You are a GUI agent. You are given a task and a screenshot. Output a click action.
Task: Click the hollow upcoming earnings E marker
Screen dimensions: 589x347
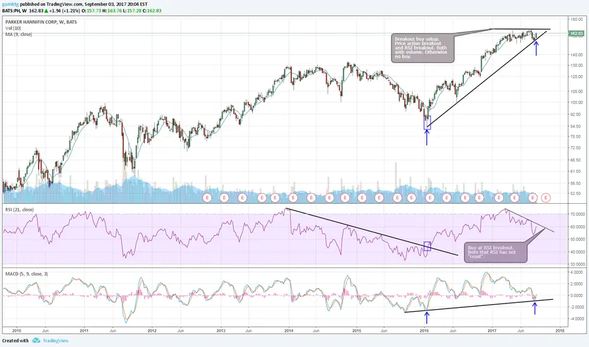click(545, 197)
